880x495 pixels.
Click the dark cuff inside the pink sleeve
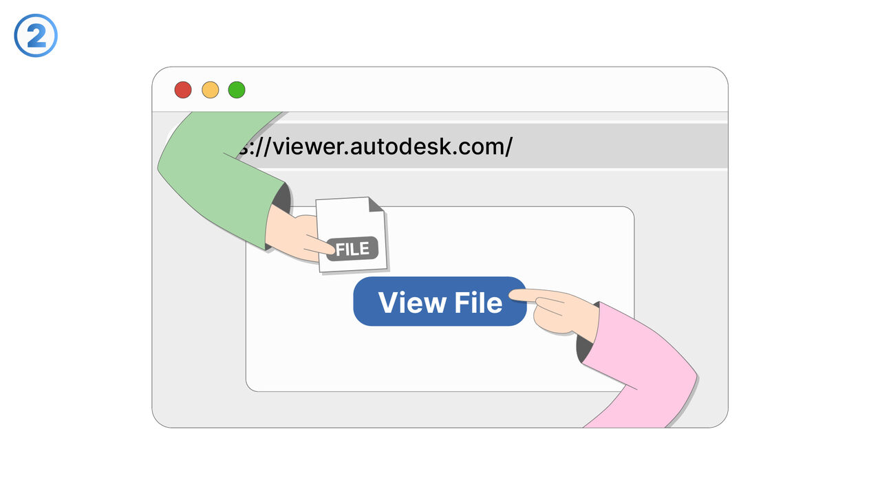[586, 347]
